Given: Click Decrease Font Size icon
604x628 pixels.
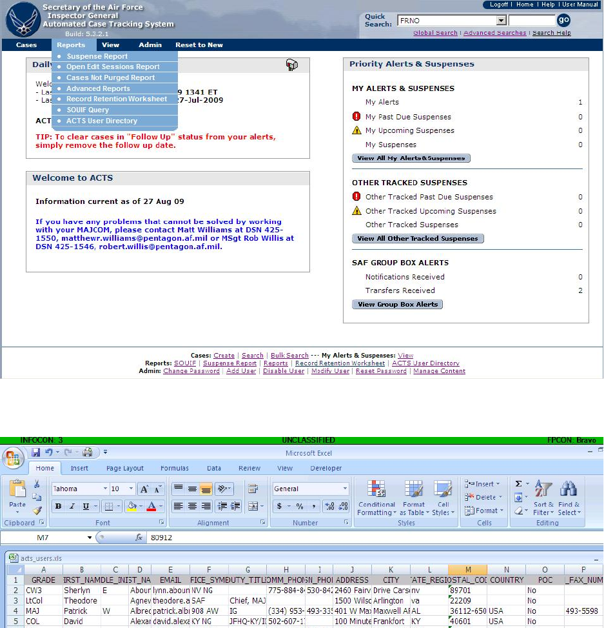Looking at the screenshot, I should pos(158,489).
